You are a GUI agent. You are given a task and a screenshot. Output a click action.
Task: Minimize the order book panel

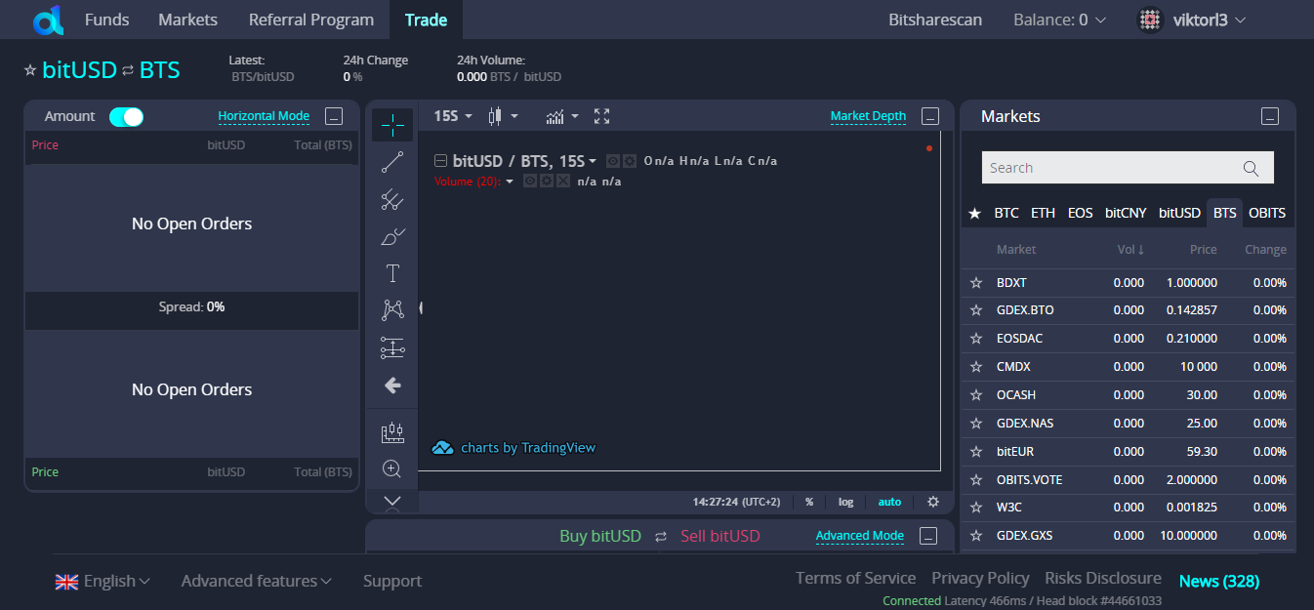334,116
